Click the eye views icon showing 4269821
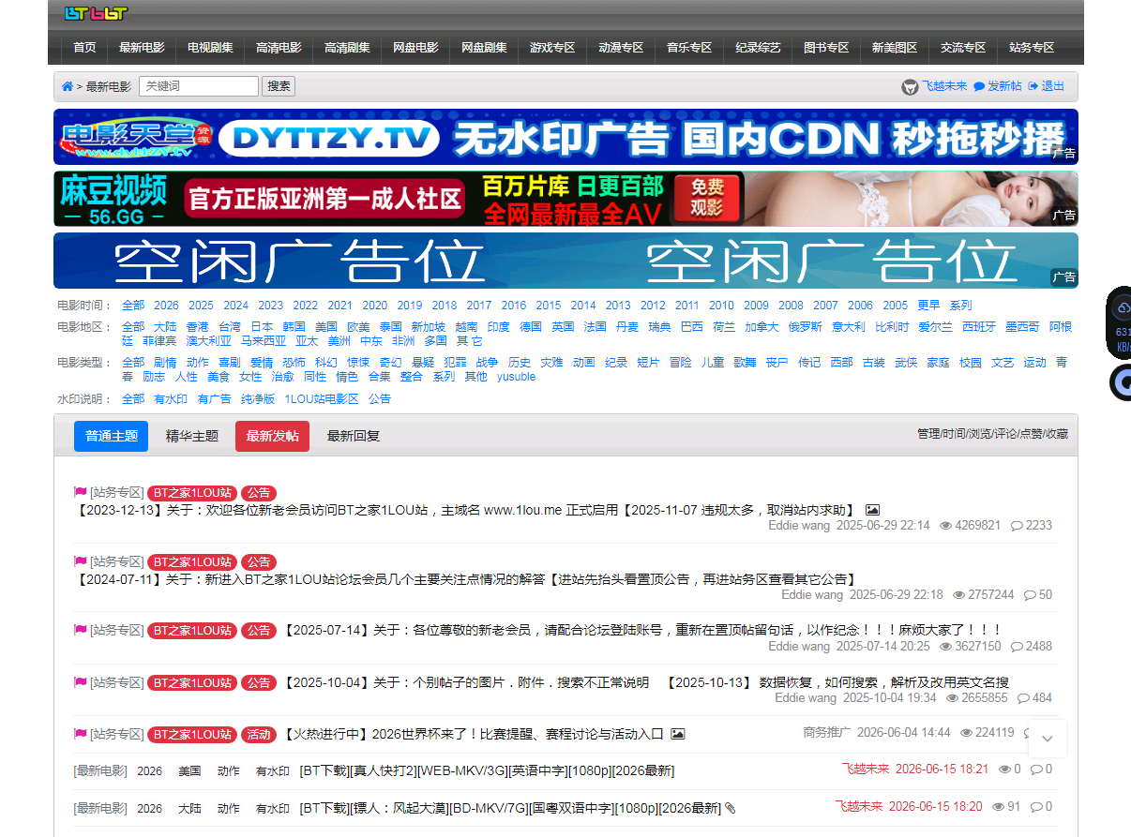Viewport: 1131px width, 837px height. 946,526
